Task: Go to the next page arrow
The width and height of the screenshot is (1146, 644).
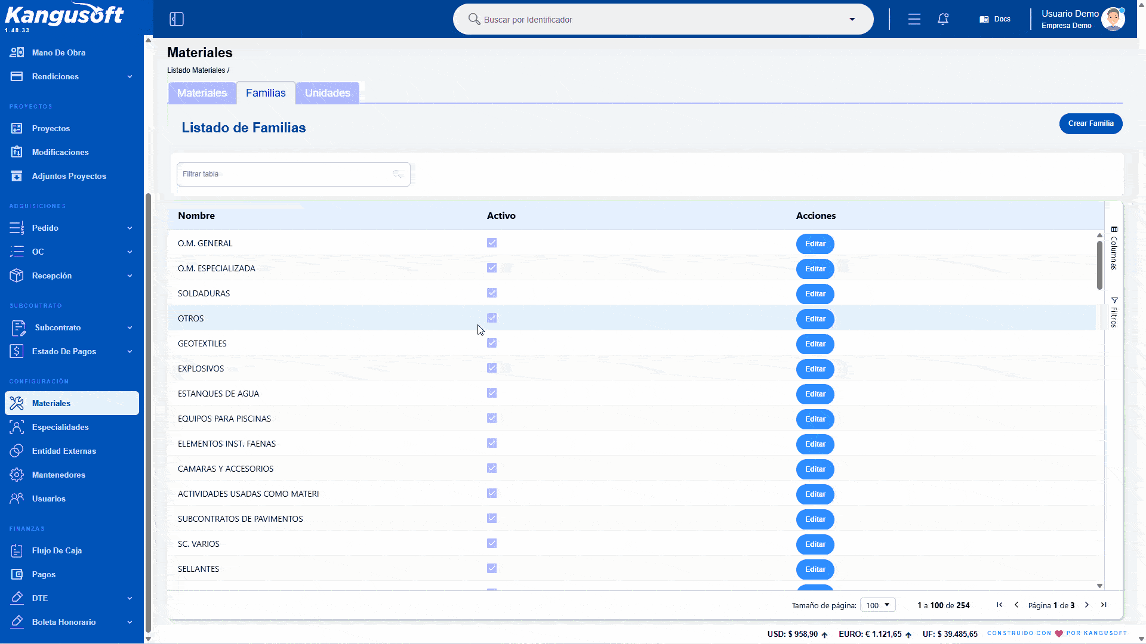Action: tap(1087, 605)
